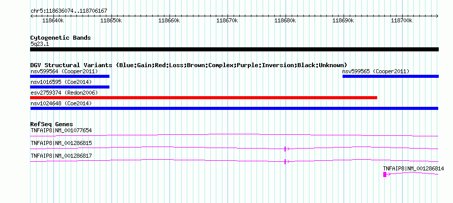
Task: Open the TNFAIP8|NM_001286814 gene label
Action: click(x=413, y=168)
